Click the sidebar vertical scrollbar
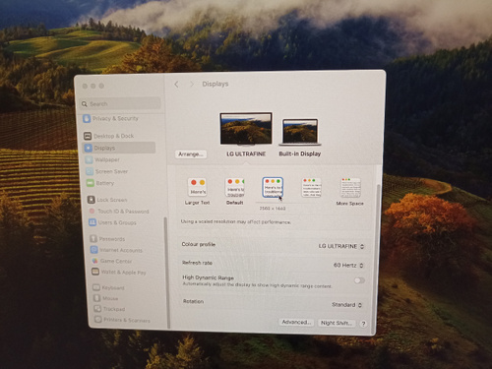The height and width of the screenshot is (369, 492). [x=166, y=273]
